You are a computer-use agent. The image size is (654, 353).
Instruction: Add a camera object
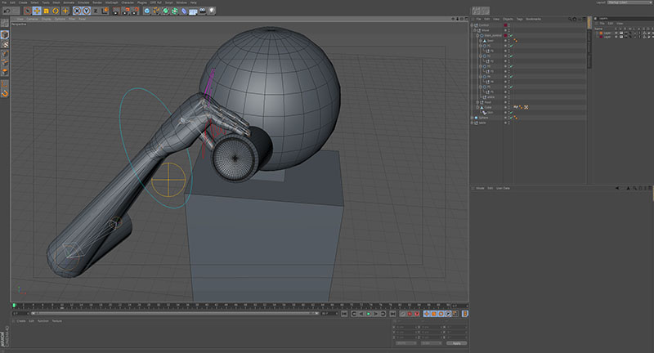click(202, 11)
